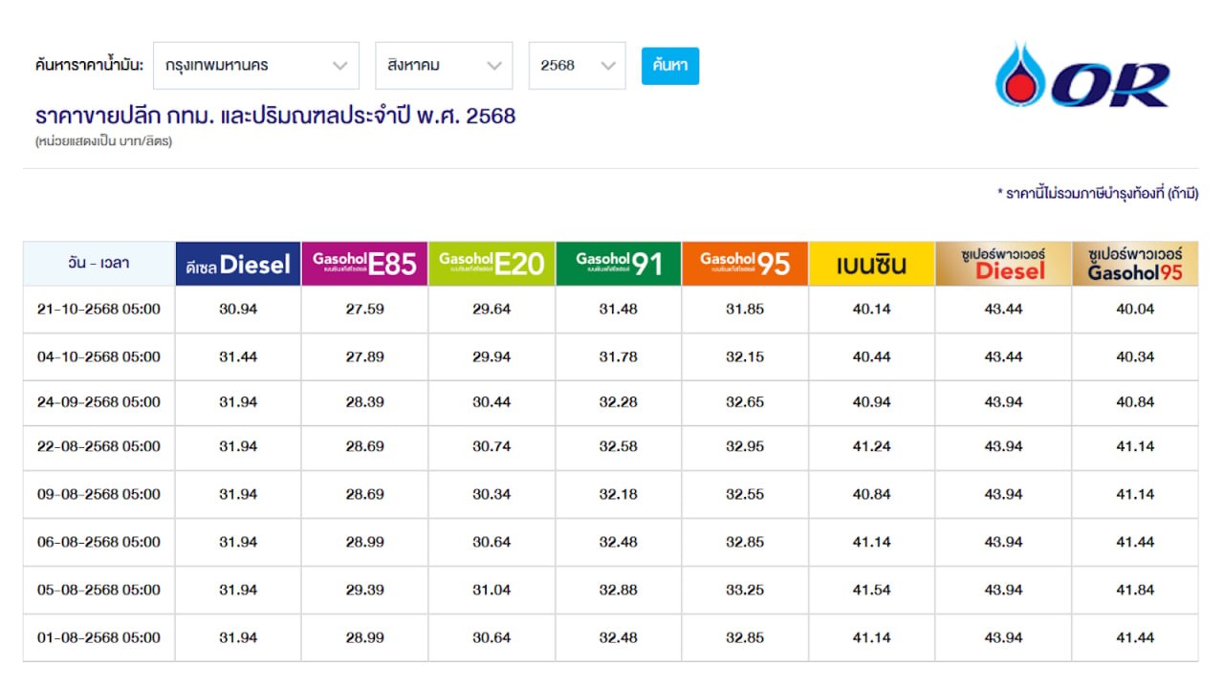This screenshot has height=688, width=1224.
Task: Click Gasohol 95 price 33.25 cell
Action: pos(745,590)
